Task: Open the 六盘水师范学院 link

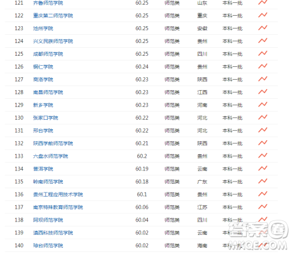Action: tap(51, 156)
